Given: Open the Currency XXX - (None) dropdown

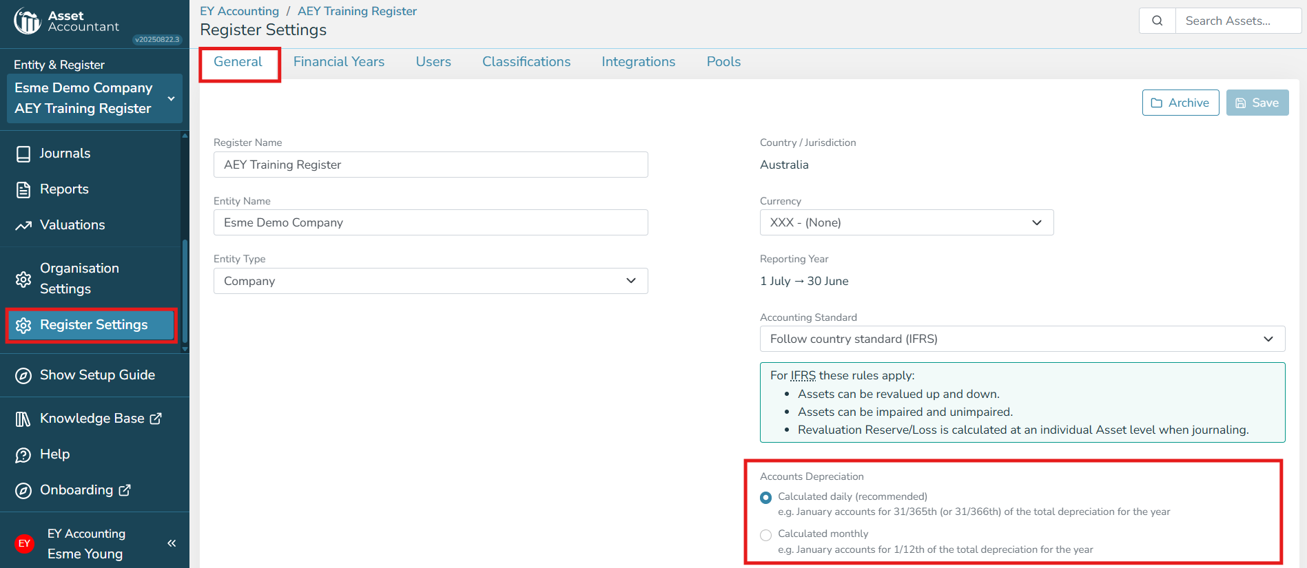Looking at the screenshot, I should [907, 222].
